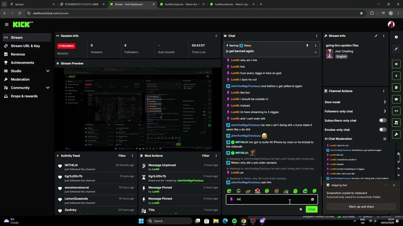403x226 pixels.
Task: Go to the Achievements page
Action: (x=27, y=62)
